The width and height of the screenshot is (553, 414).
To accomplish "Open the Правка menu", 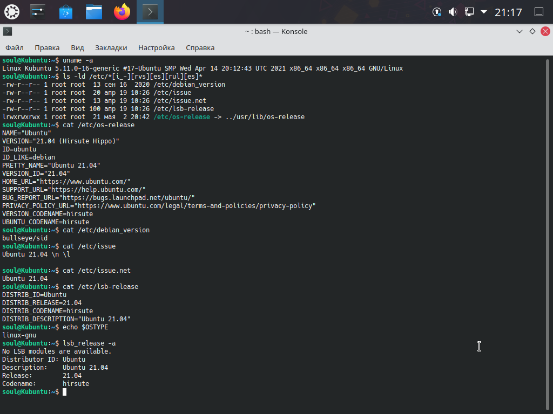I will [48, 47].
